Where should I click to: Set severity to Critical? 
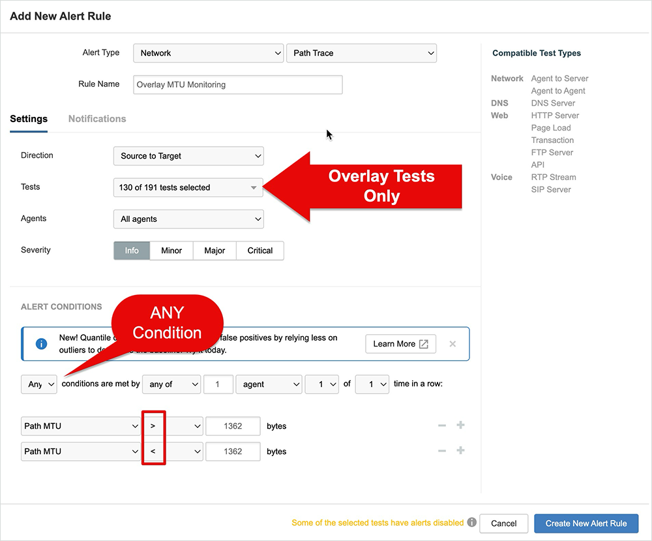point(259,251)
